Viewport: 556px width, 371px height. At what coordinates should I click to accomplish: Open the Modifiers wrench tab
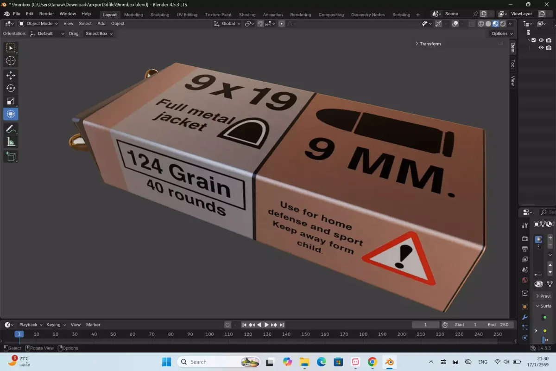pyautogui.click(x=525, y=317)
